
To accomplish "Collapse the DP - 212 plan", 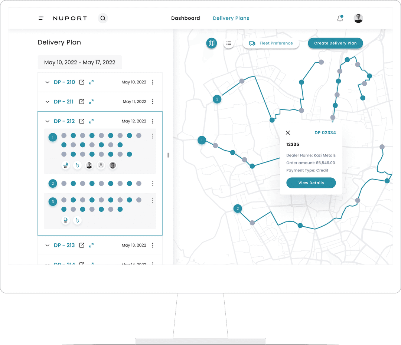I will click(47, 121).
